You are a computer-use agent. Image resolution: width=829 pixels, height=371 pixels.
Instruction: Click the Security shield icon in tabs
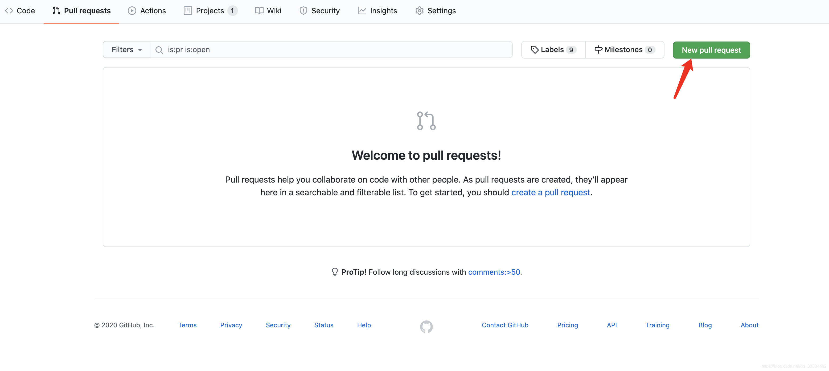303,11
